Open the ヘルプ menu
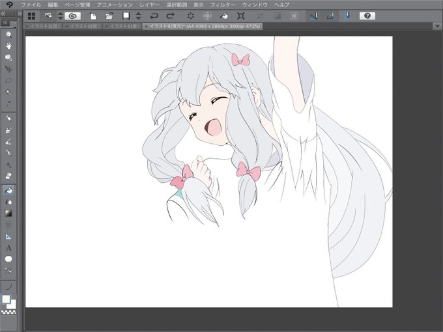 coord(281,5)
